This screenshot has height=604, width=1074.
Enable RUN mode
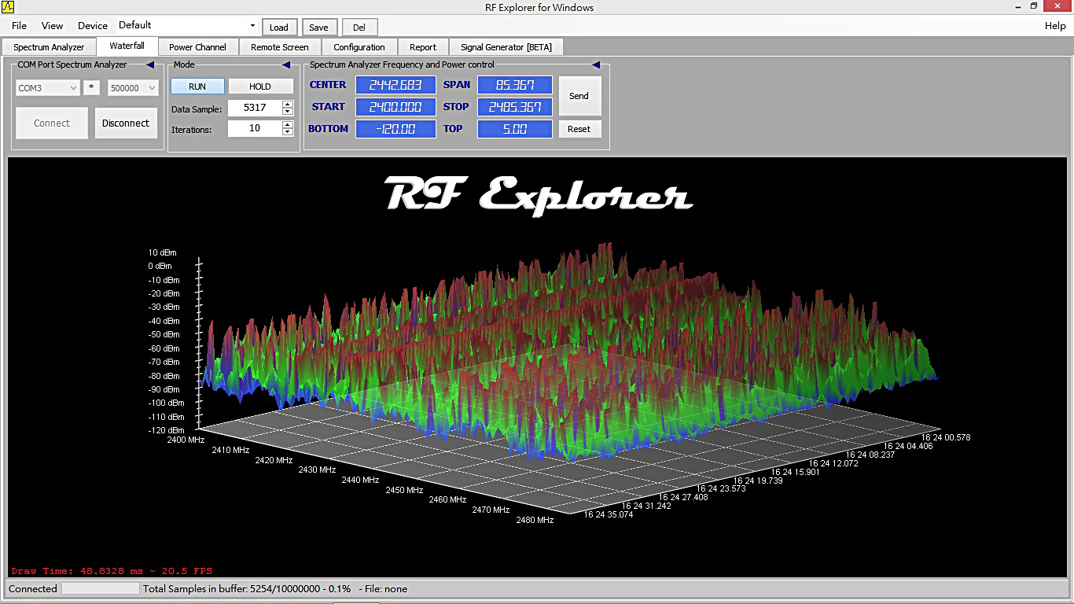(197, 87)
